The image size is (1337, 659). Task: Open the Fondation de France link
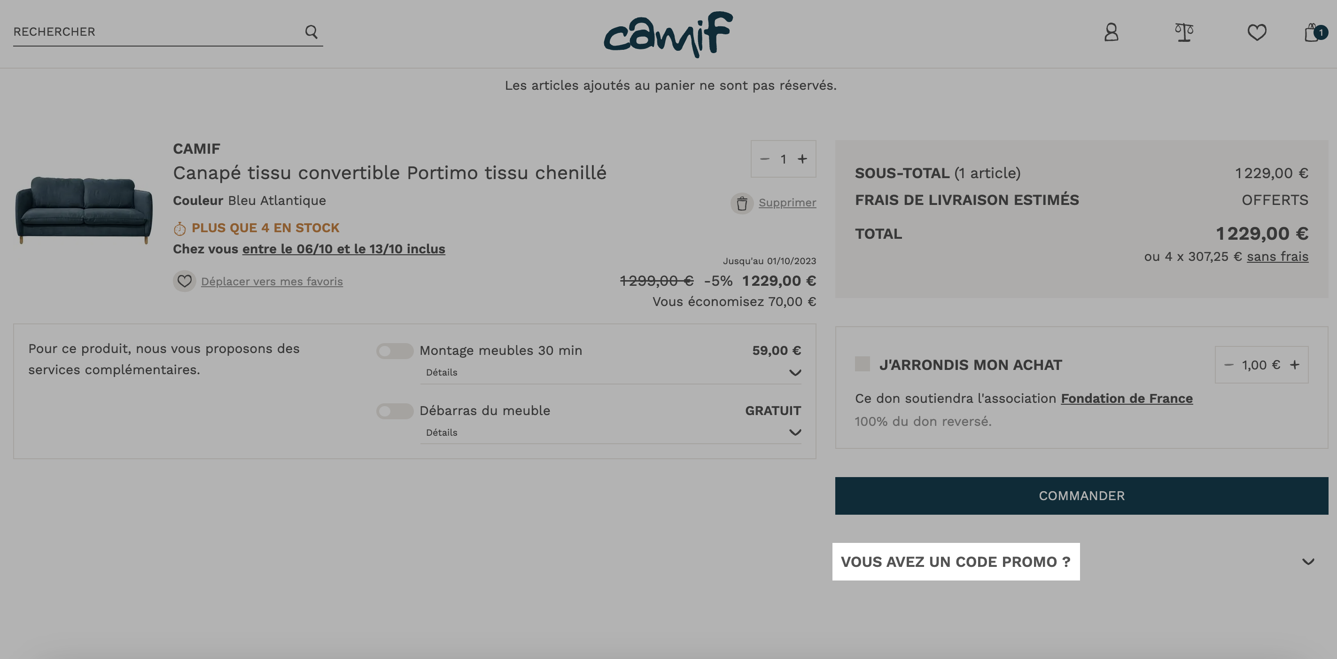tap(1126, 398)
